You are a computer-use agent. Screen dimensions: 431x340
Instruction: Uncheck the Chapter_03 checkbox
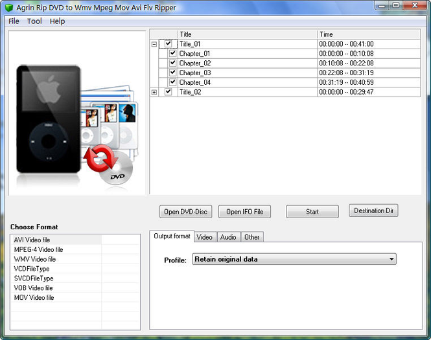pyautogui.click(x=172, y=73)
